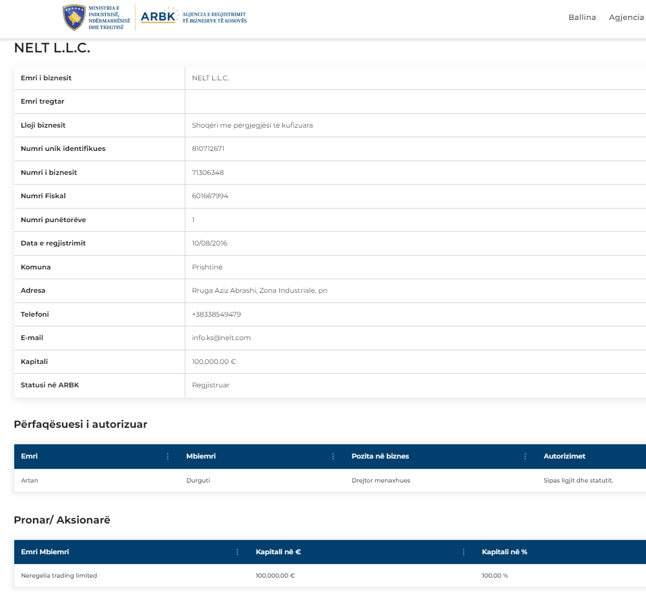Click email info.ks@nelt.com

point(221,338)
